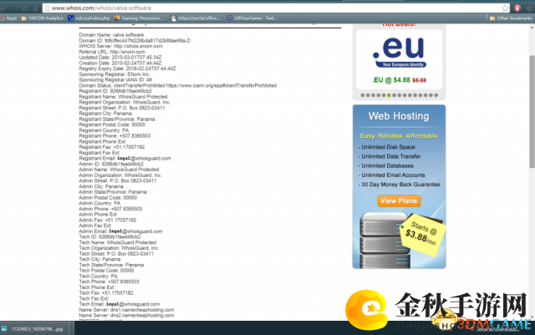The width and height of the screenshot is (535, 335).
Task: Click the Domain ID line
Action: click(135, 41)
